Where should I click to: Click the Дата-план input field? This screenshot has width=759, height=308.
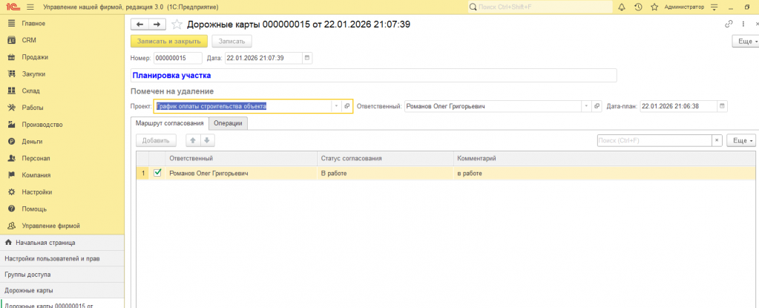point(678,106)
